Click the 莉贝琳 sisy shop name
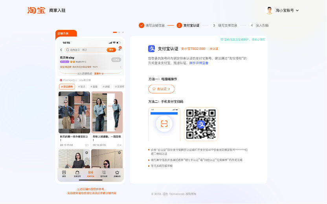 click(67, 57)
